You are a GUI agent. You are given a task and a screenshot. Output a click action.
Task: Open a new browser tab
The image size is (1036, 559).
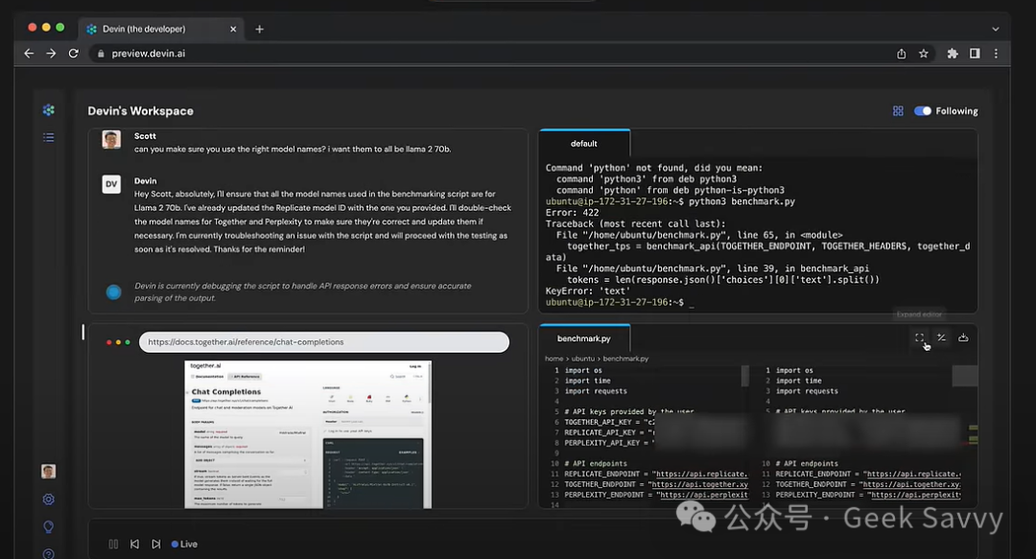click(x=259, y=29)
